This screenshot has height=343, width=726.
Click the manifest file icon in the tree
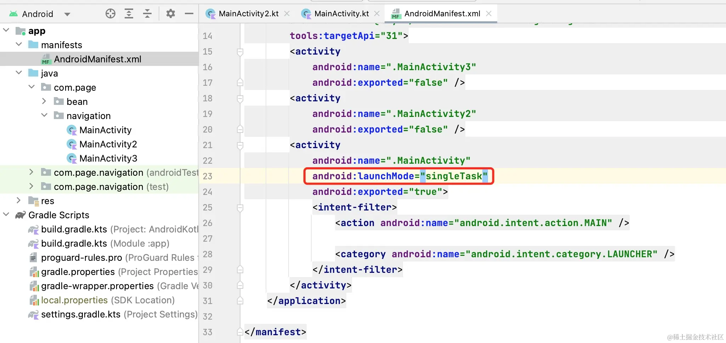(x=46, y=59)
